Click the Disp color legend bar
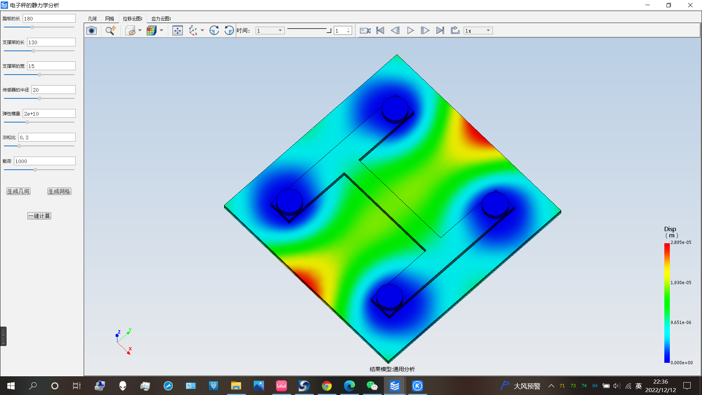 click(667, 303)
